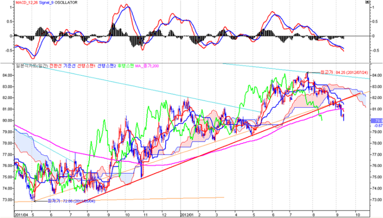Select the 기준선 legend label

tap(69, 66)
